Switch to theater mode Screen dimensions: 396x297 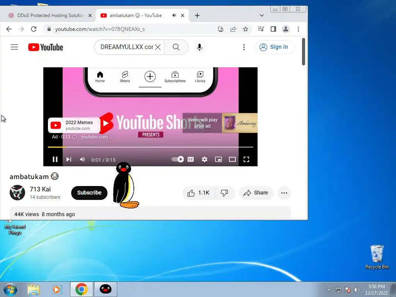coord(232,159)
